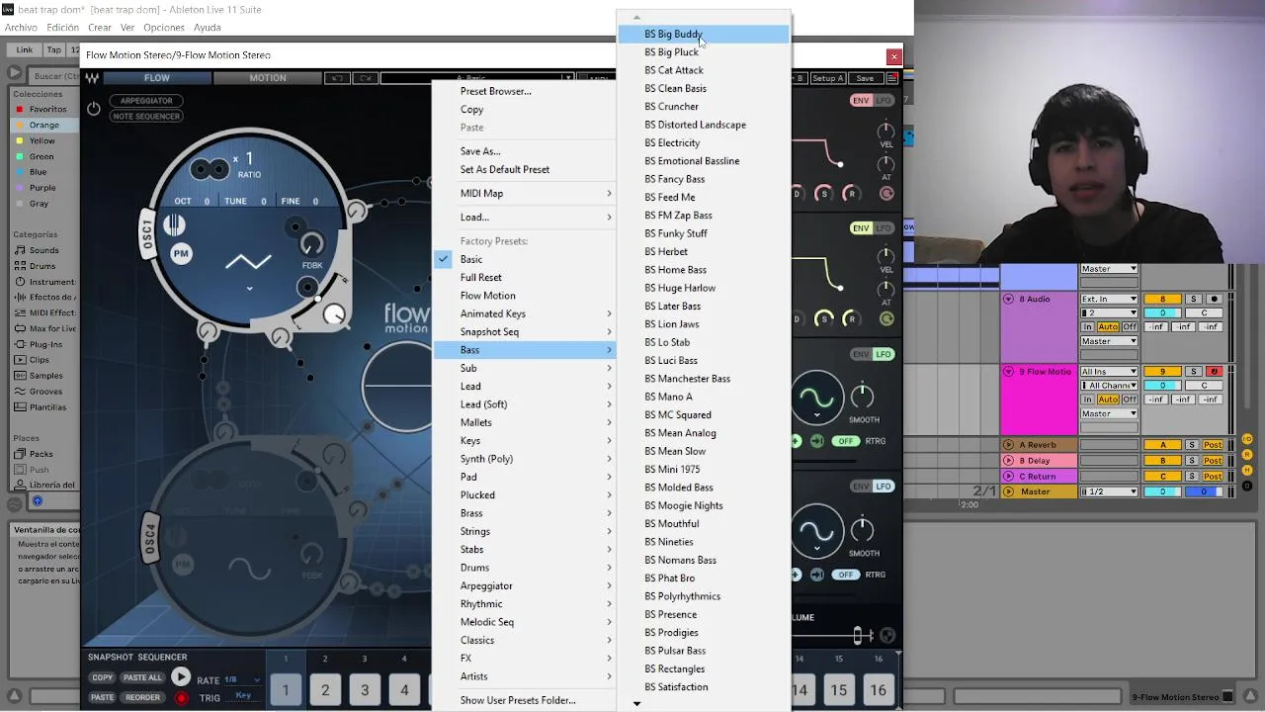Screen dimensions: 1265x712
Task: Expand the MIDI Map submenu
Action: point(524,193)
